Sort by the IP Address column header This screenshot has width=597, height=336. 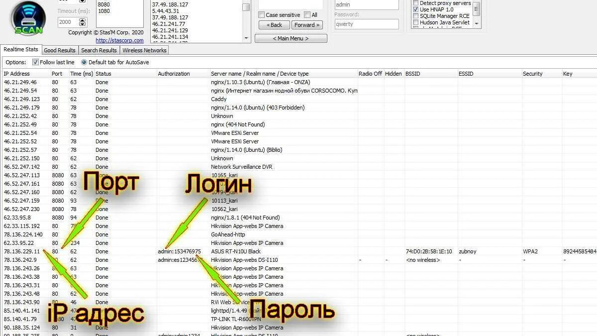(26, 73)
